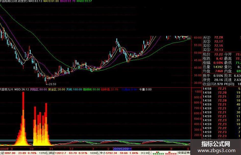The height and width of the screenshot is (155, 241).
Task: Click the 1376亿 turnover figure in status bar
Action: pyautogui.click(x=43, y=153)
